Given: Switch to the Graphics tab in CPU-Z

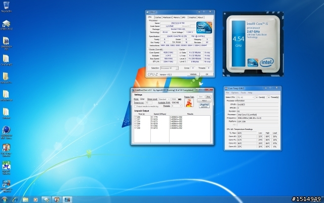Looking at the screenshot, I should [192, 17].
